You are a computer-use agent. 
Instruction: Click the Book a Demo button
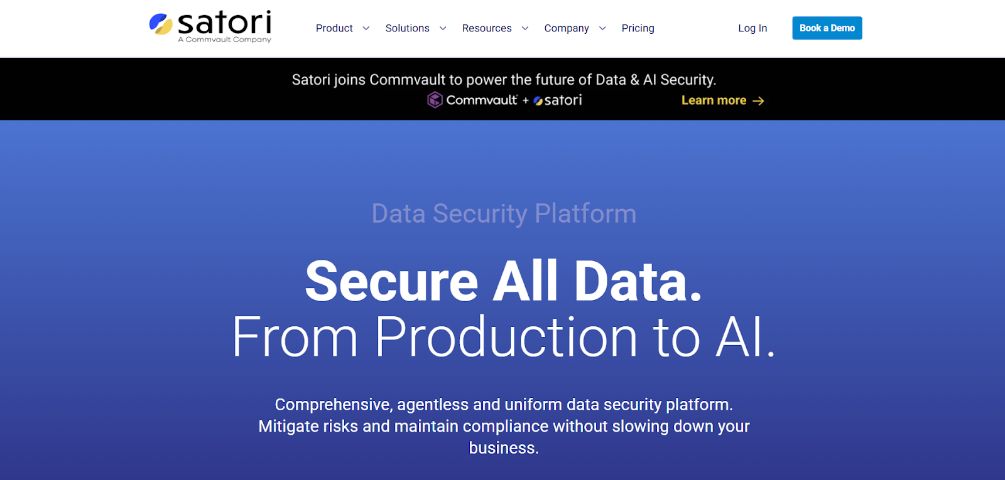click(x=827, y=28)
